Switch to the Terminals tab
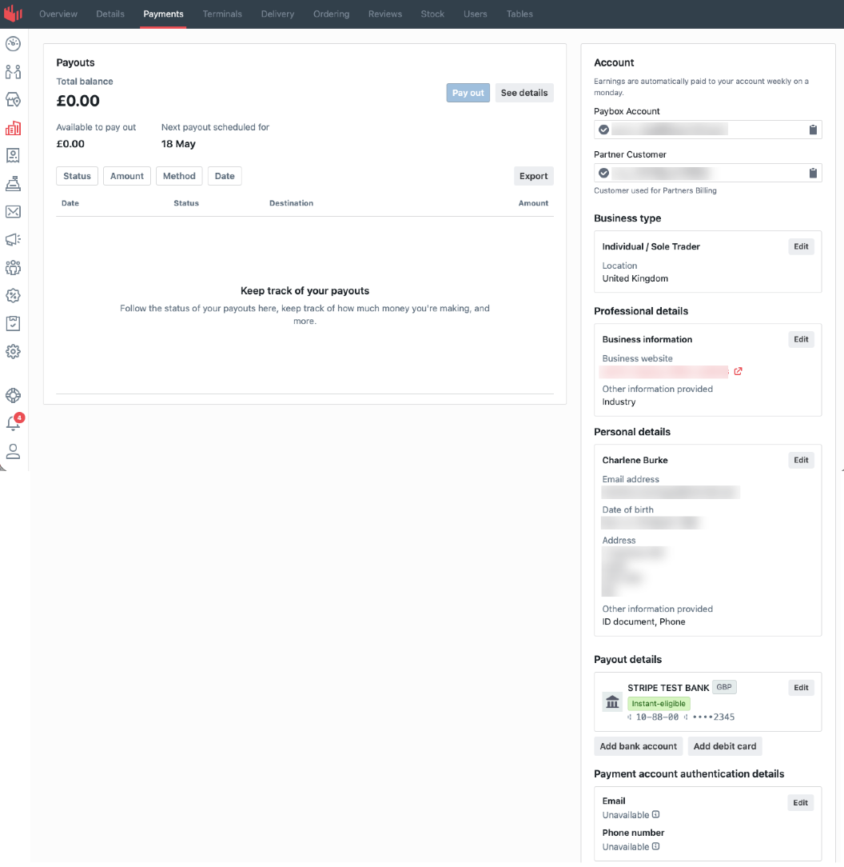Screen dimensions: 844x867 (x=222, y=14)
